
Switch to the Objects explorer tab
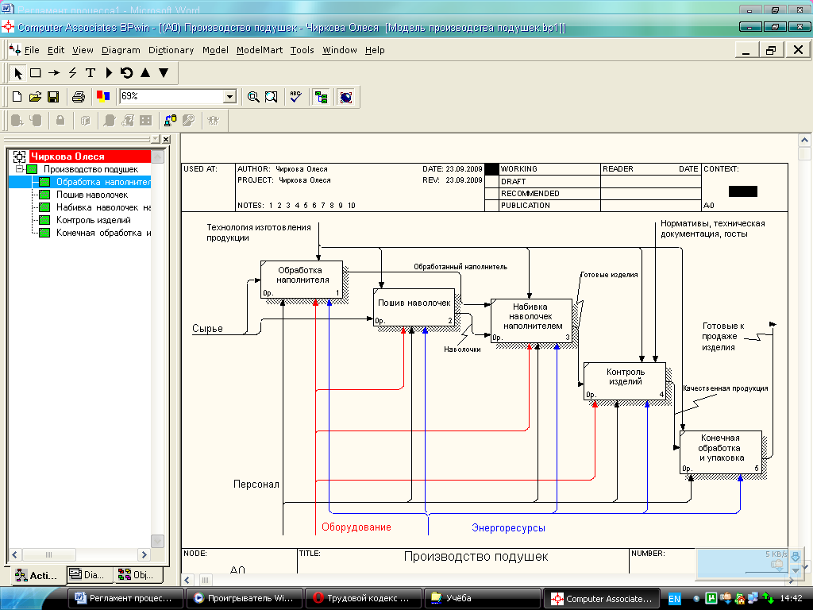click(139, 575)
